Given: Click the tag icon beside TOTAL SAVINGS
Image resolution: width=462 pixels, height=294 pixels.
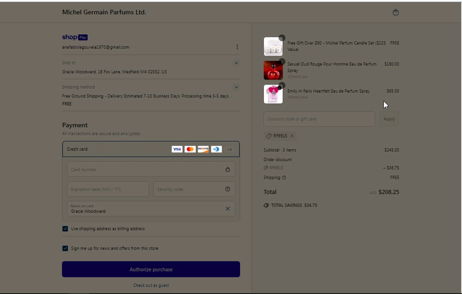Looking at the screenshot, I should click(x=266, y=205).
